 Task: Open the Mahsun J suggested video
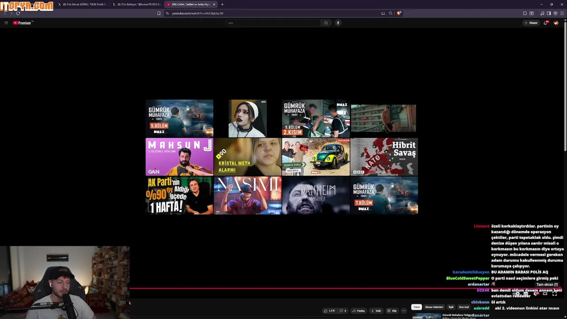pos(179,157)
